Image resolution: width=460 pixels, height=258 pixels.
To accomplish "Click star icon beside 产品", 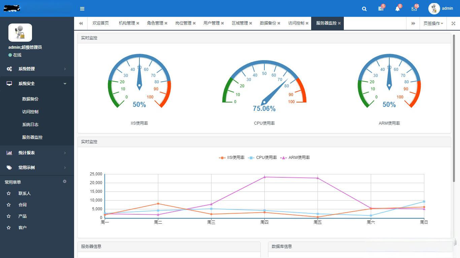I will (9, 216).
